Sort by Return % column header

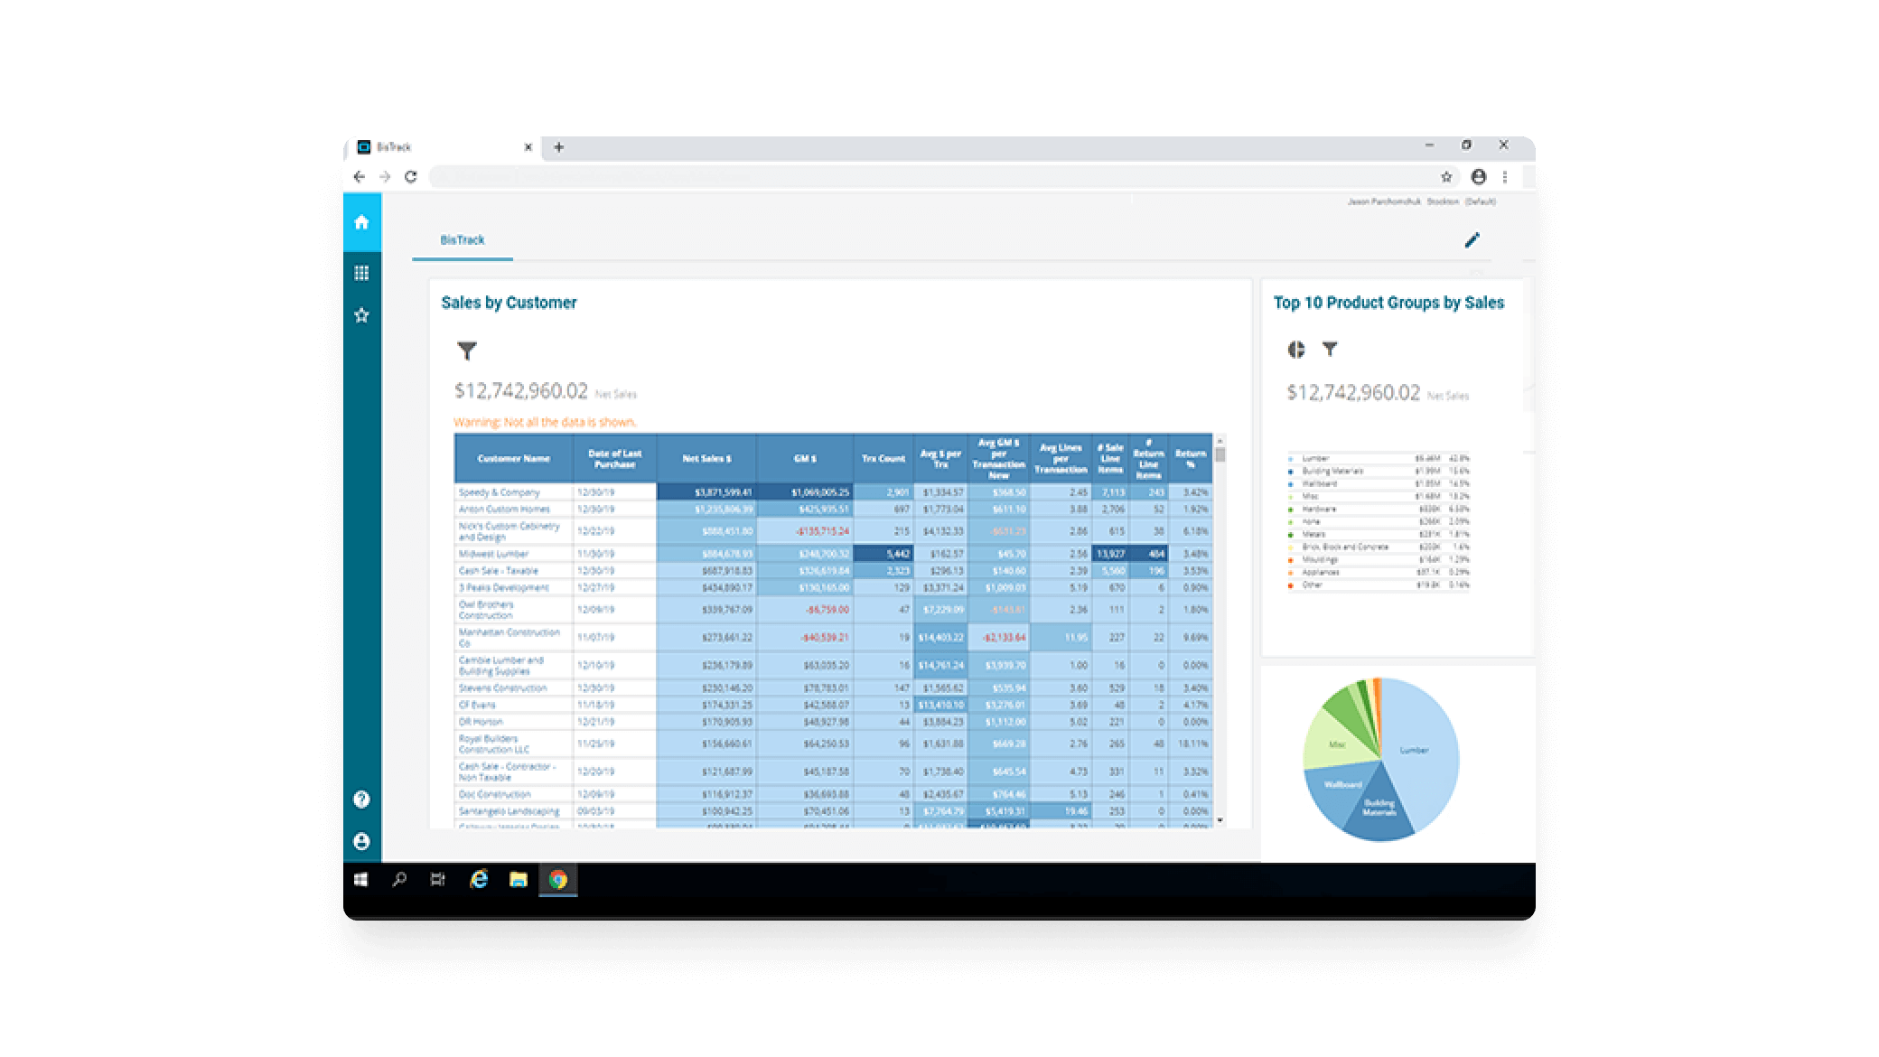click(1191, 459)
